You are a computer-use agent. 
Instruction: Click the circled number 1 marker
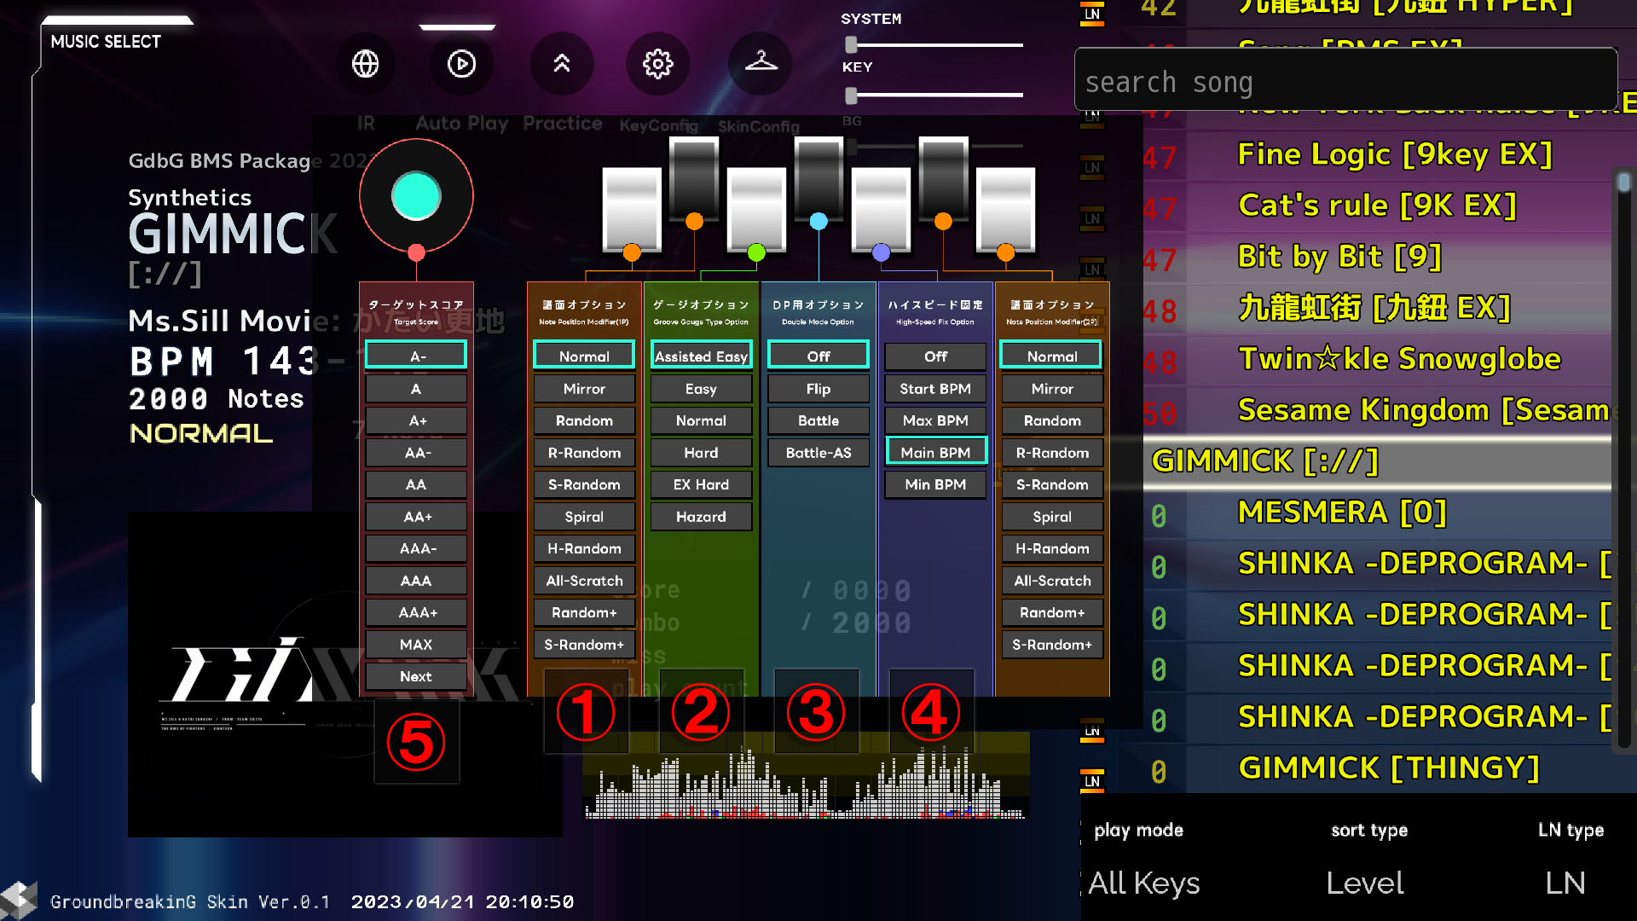(586, 712)
